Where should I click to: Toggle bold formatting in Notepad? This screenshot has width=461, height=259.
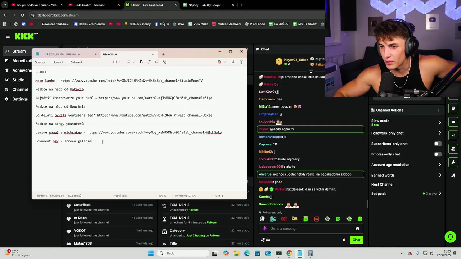pyautogui.click(x=141, y=62)
